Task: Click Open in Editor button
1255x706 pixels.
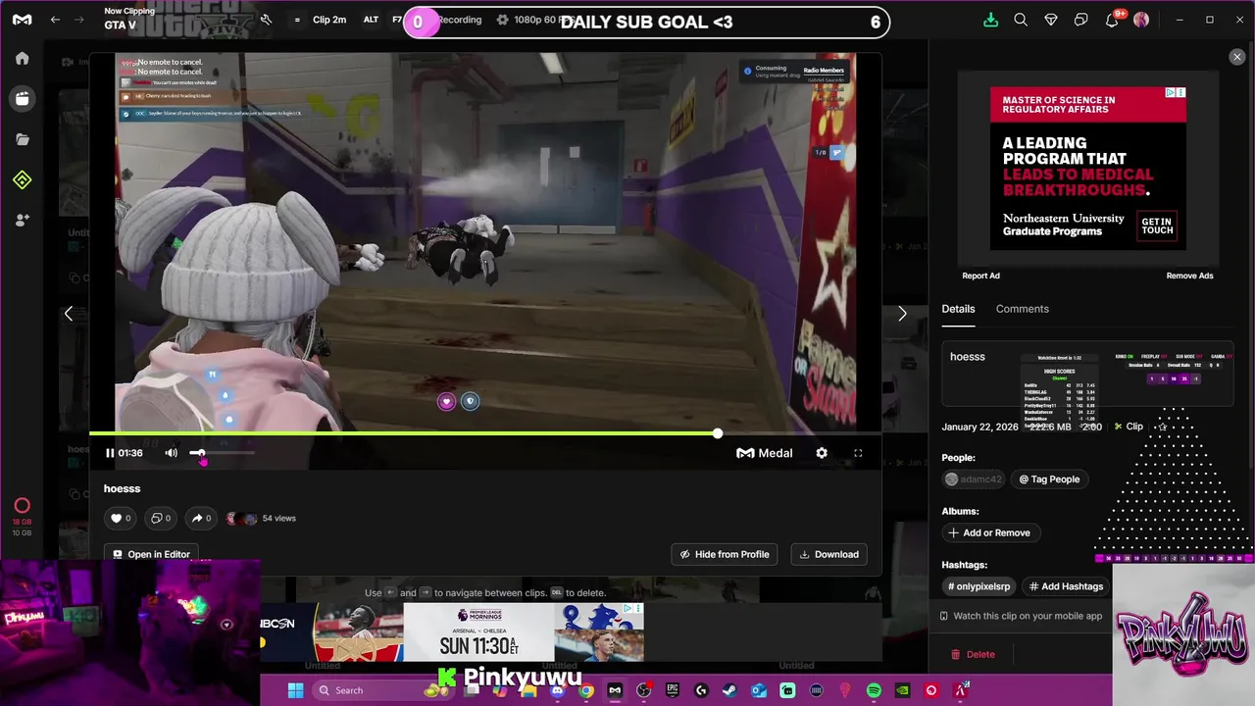Action: (151, 554)
